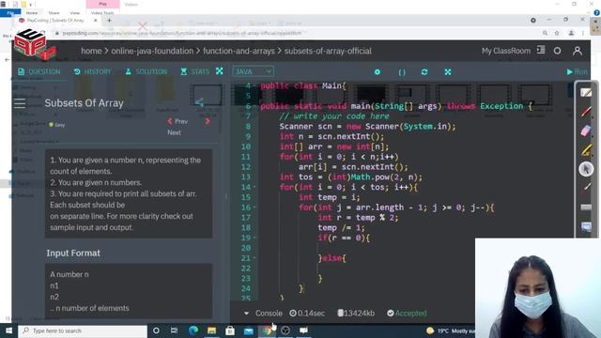The image size is (601, 338).
Task: Click the screen capture monitor tool
Action: pyautogui.click(x=586, y=226)
